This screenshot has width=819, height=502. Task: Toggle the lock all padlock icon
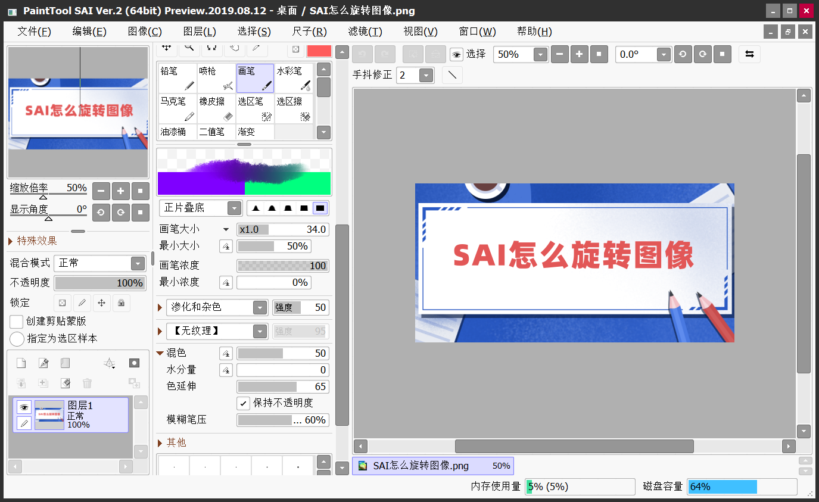pyautogui.click(x=121, y=303)
